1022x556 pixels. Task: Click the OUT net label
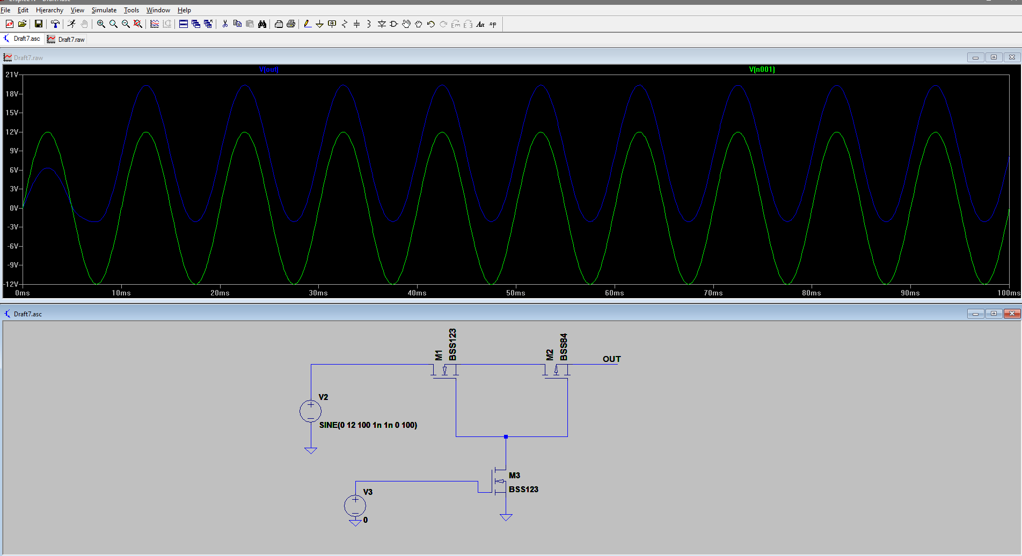[611, 359]
